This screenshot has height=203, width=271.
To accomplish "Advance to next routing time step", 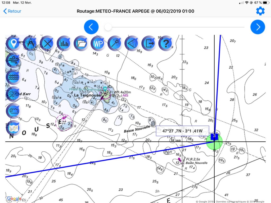I will (x=258, y=27).
